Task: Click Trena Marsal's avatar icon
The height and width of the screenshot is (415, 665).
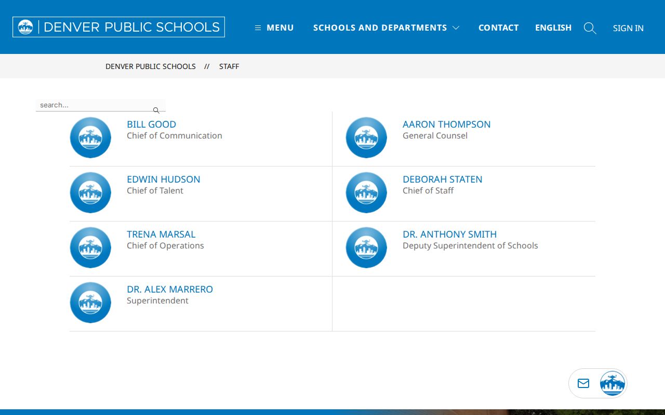Action: tap(90, 247)
